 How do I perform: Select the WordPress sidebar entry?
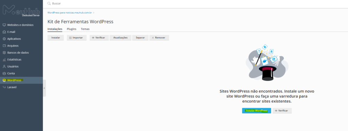coord(21,80)
